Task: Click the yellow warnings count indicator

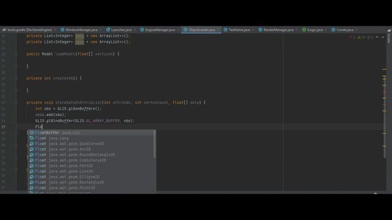Action: 361,37
